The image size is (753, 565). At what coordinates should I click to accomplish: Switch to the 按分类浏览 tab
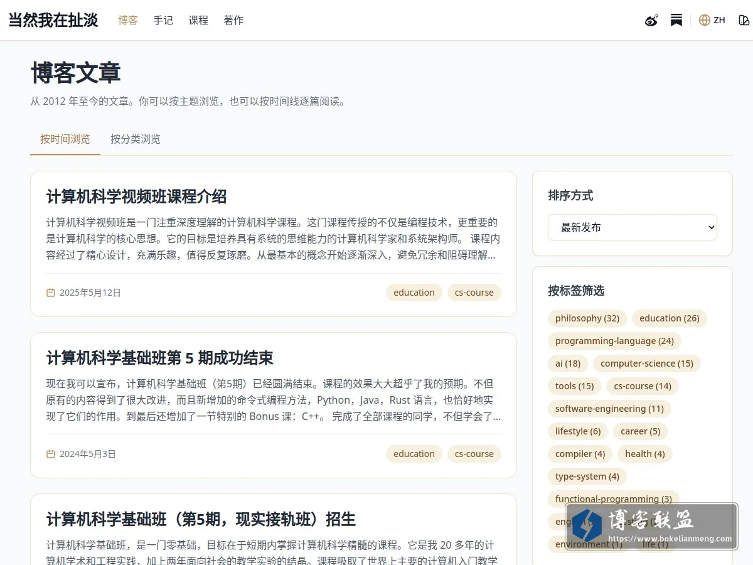click(136, 139)
